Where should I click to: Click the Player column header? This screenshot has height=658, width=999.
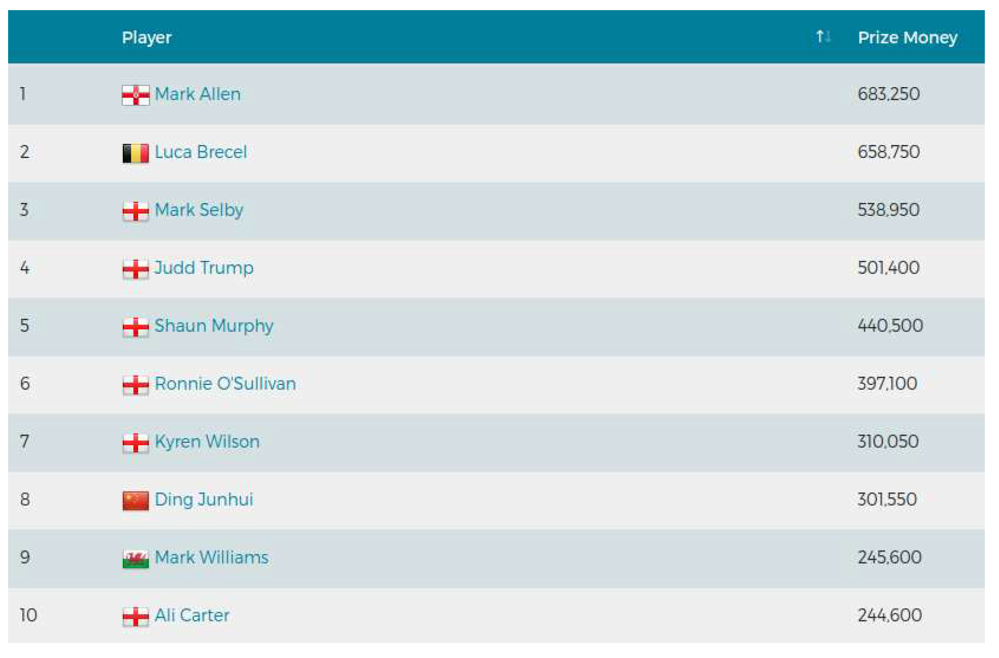(146, 38)
